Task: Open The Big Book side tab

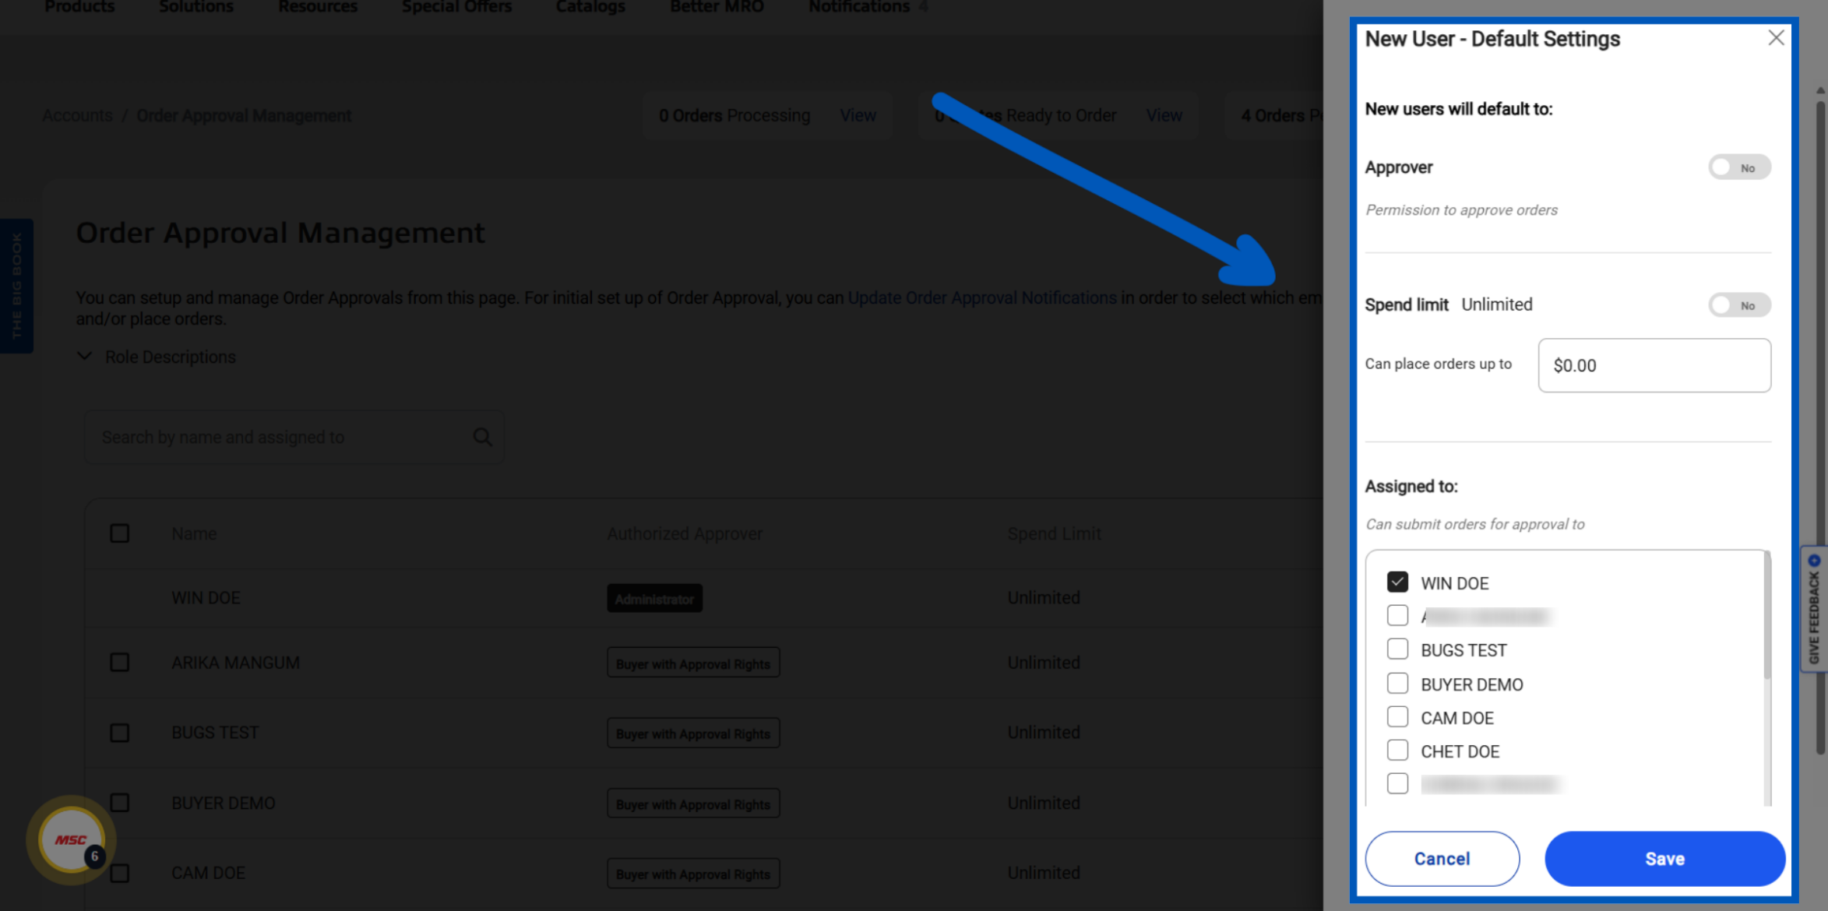Action: [16, 286]
